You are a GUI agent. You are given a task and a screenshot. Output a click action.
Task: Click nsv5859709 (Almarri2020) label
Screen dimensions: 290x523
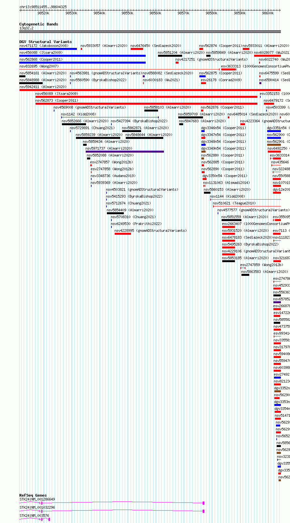tap(201, 114)
